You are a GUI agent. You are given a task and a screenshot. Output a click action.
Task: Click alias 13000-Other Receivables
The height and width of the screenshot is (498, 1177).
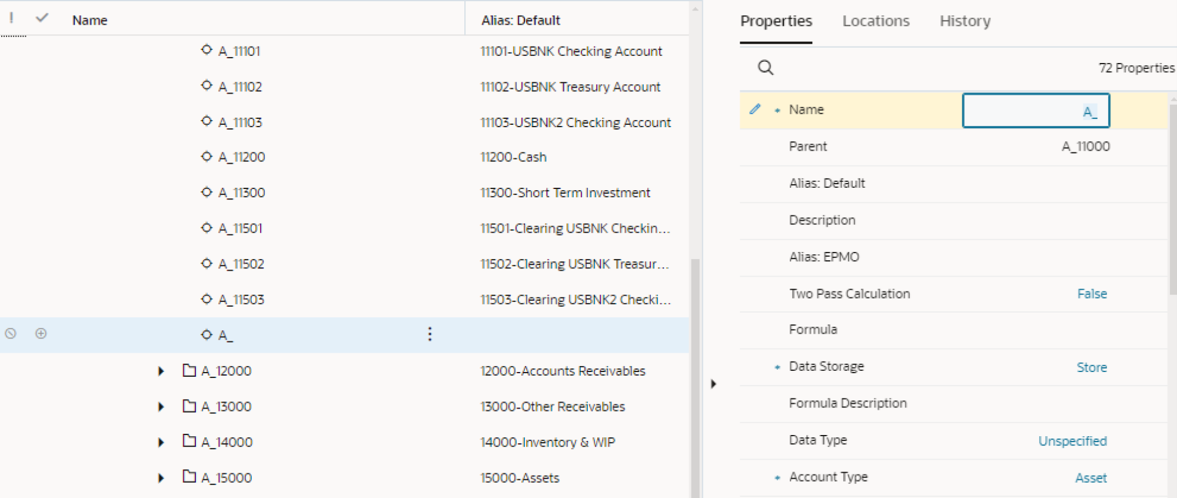552,407
